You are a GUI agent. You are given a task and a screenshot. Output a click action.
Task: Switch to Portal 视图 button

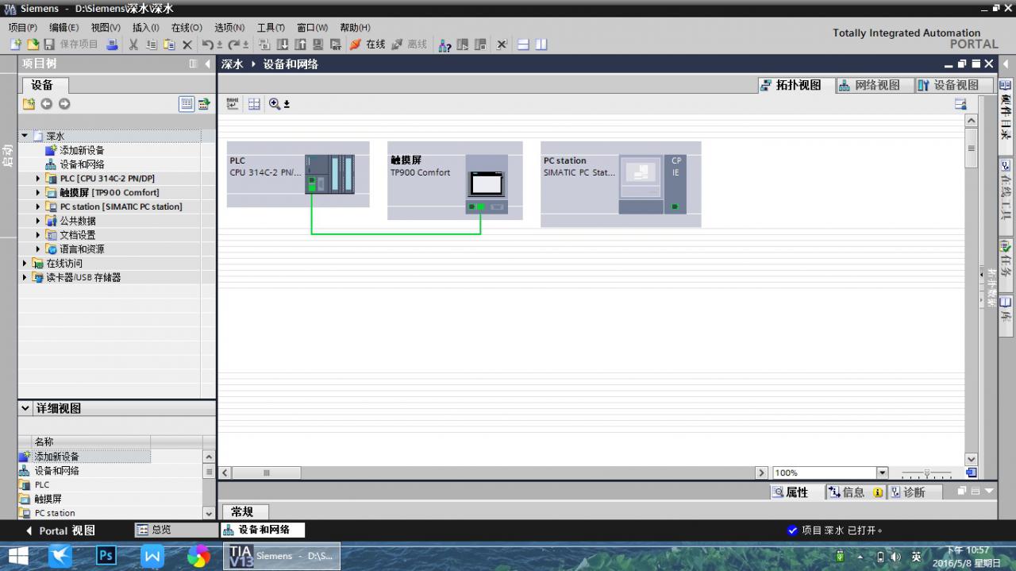60,530
